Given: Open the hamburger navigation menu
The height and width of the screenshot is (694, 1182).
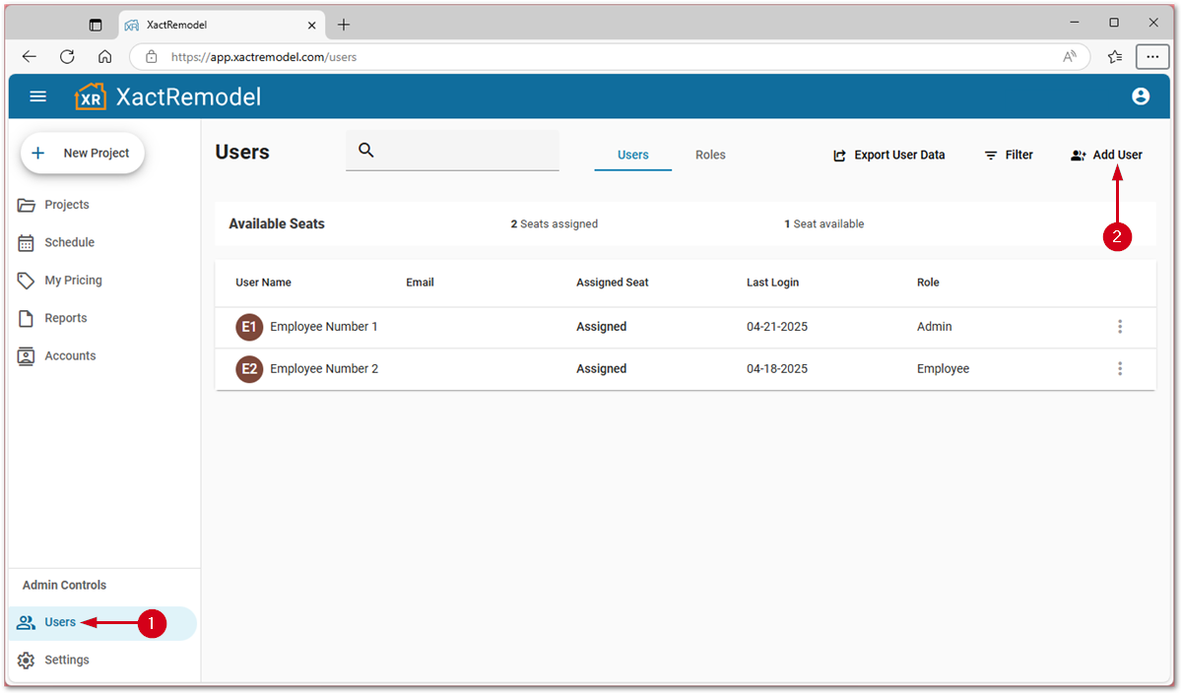Looking at the screenshot, I should [38, 96].
